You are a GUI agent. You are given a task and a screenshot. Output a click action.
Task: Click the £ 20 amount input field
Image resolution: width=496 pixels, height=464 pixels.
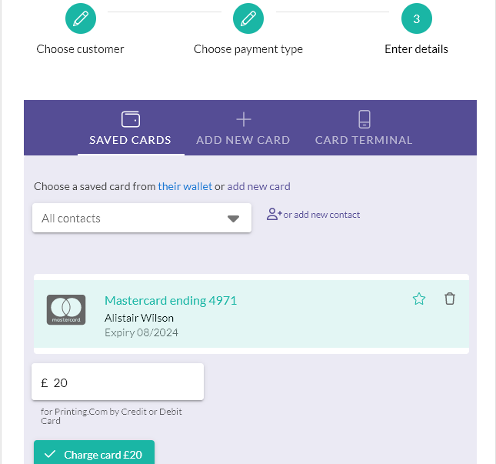pyautogui.click(x=118, y=382)
